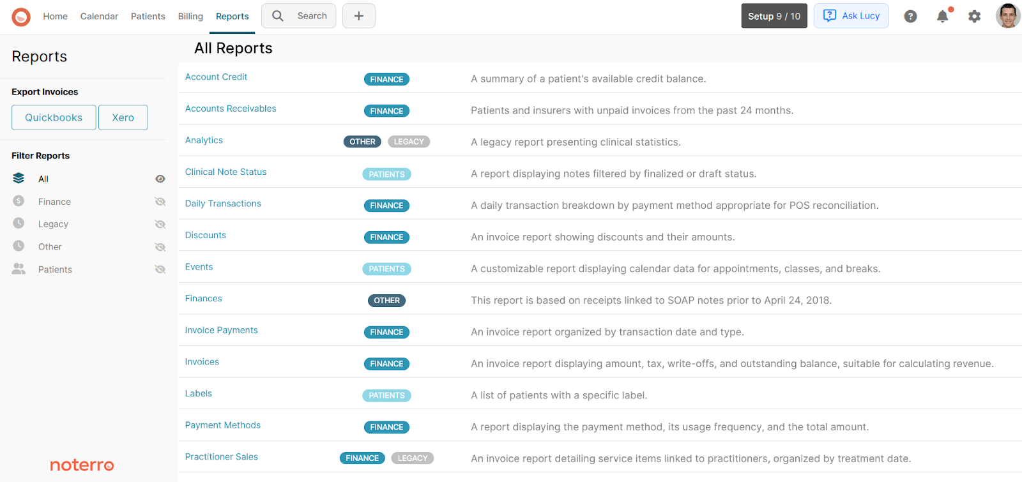
Task: Open the Finances report
Action: [x=203, y=298]
